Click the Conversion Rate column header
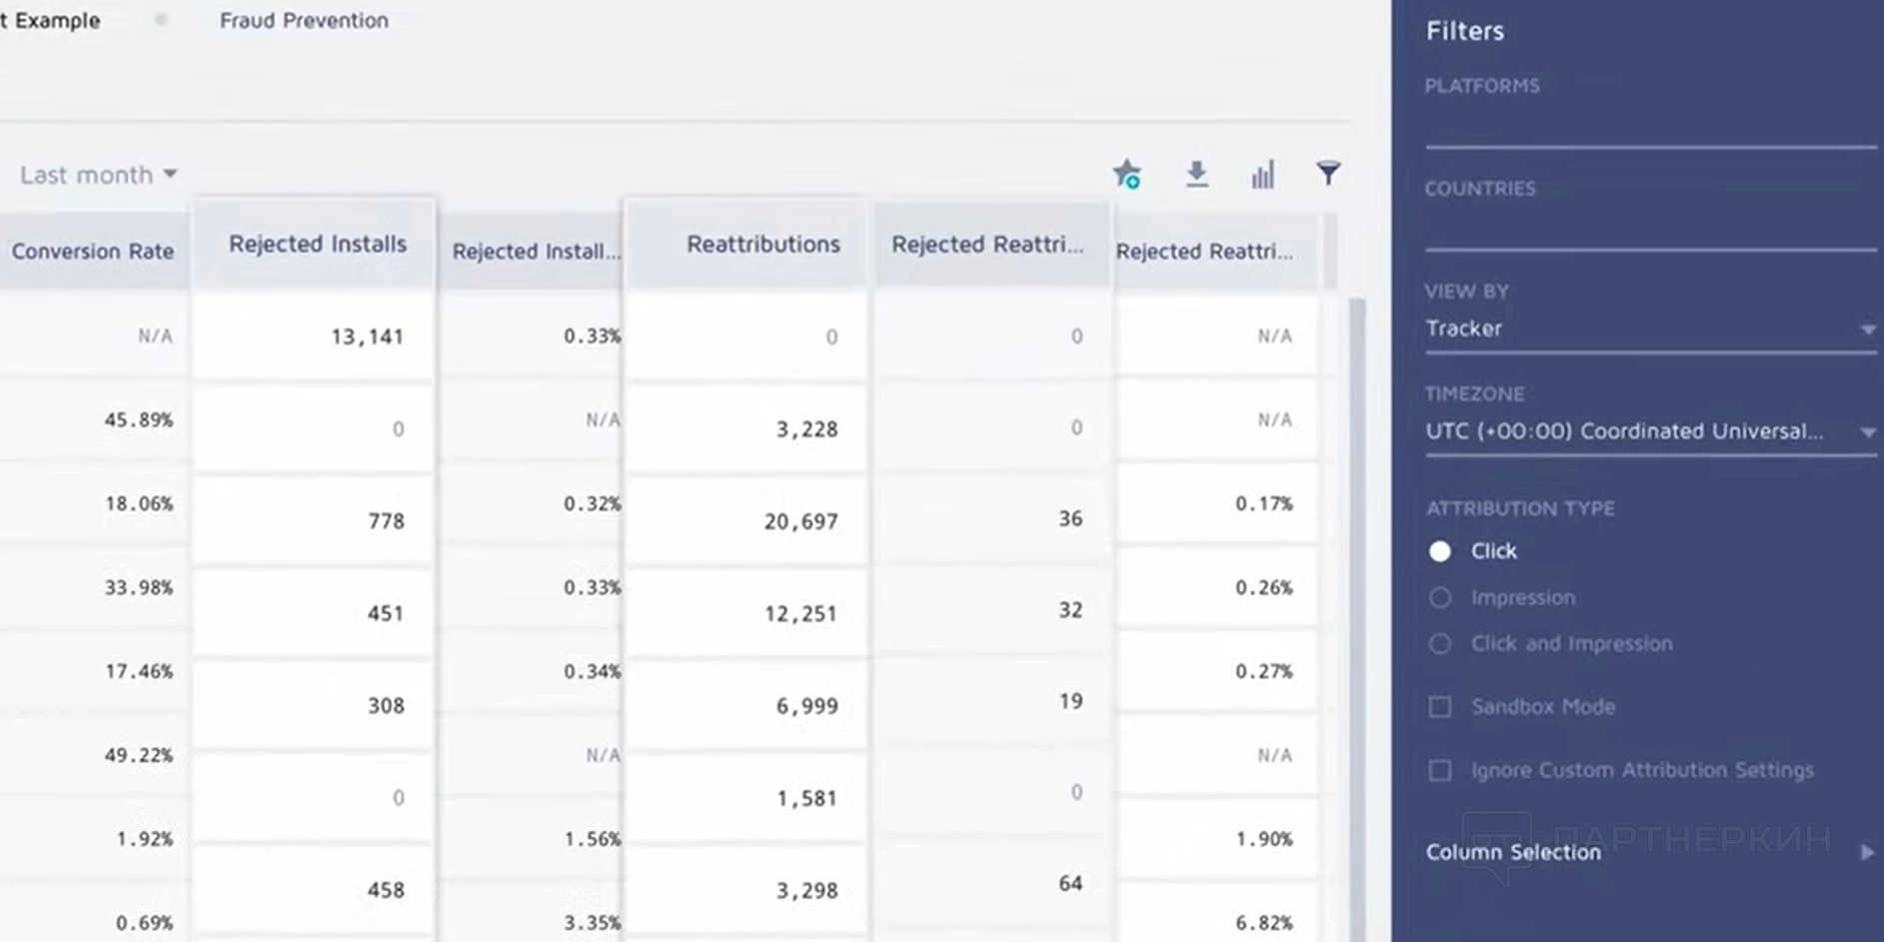Image resolution: width=1884 pixels, height=942 pixels. 92,252
